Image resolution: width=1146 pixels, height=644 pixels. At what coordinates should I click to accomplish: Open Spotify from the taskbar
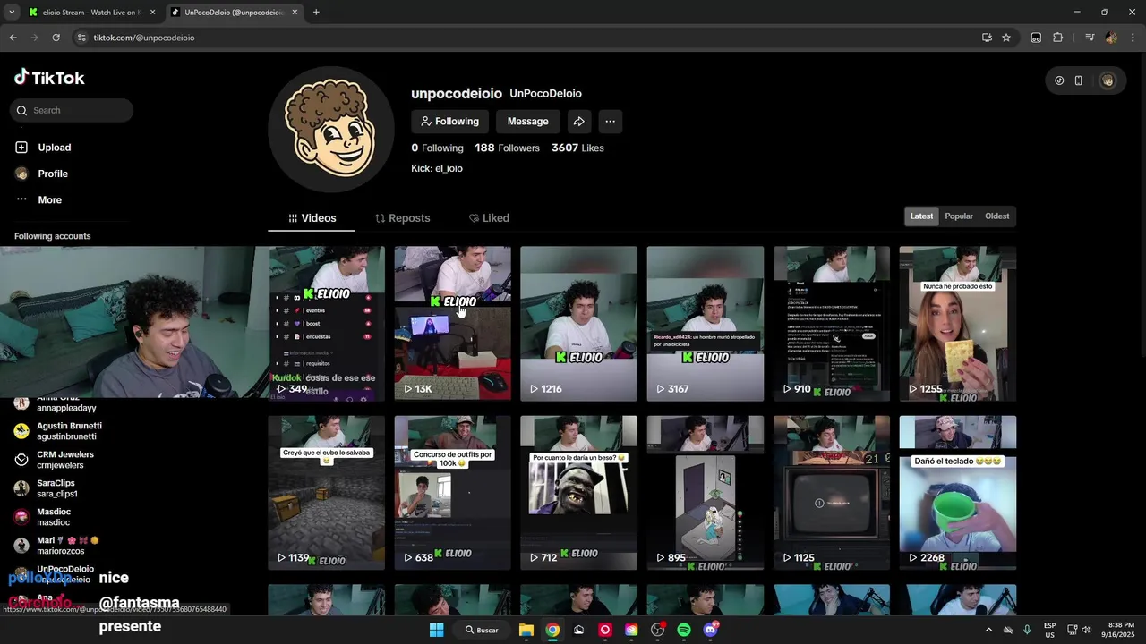tap(684, 630)
